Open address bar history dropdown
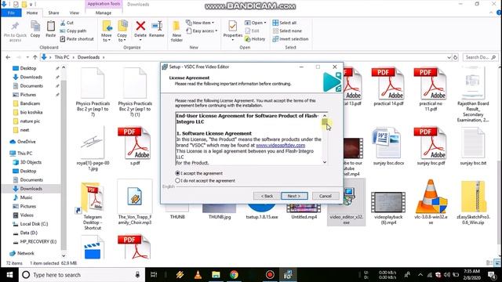 (449, 57)
